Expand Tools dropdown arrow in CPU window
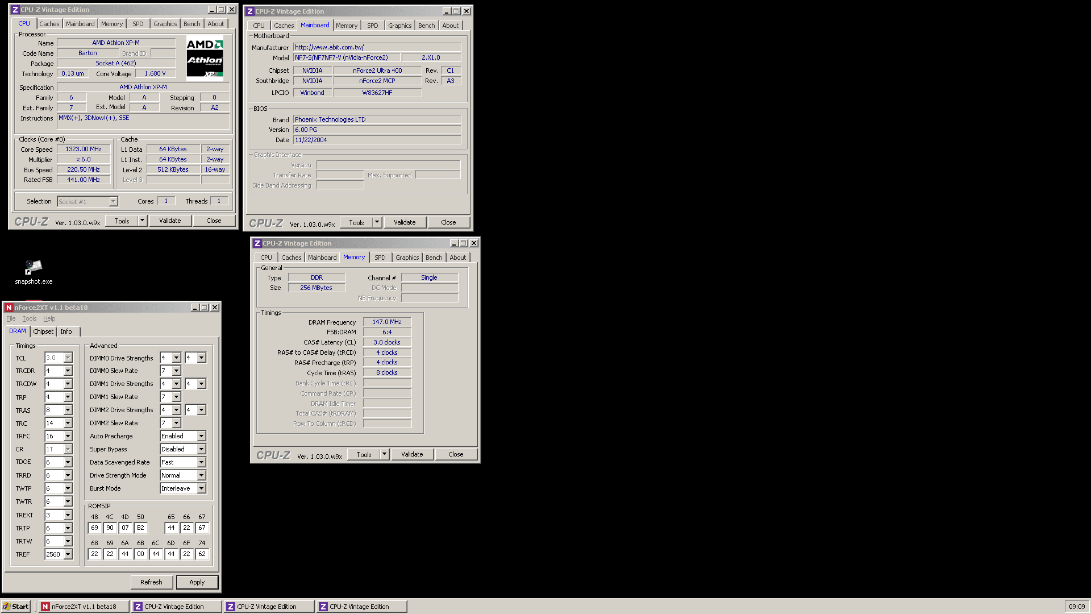1091x614 pixels. coord(142,221)
